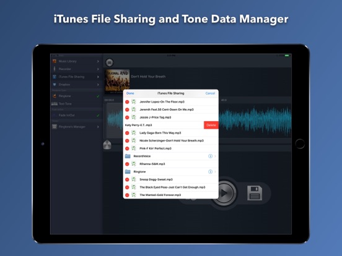This screenshot has width=342, height=256.
Task: Click red minus beside Jennifer Lopez-On The Floor.mp3
Action: click(x=127, y=102)
